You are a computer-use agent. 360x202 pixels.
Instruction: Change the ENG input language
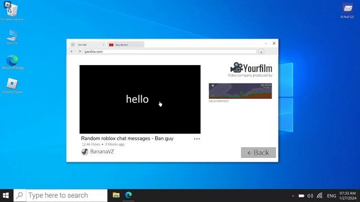(x=331, y=196)
